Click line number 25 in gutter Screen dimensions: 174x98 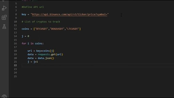point(15,76)
